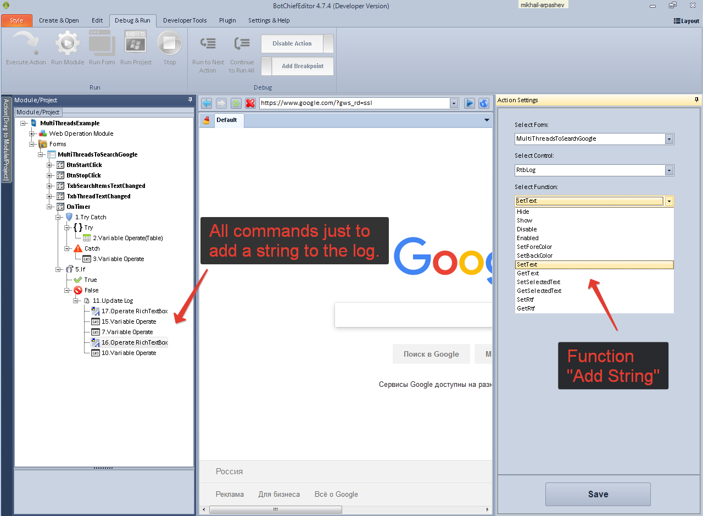703x516 pixels.
Task: Open the Select Form dropdown
Action: (x=668, y=139)
